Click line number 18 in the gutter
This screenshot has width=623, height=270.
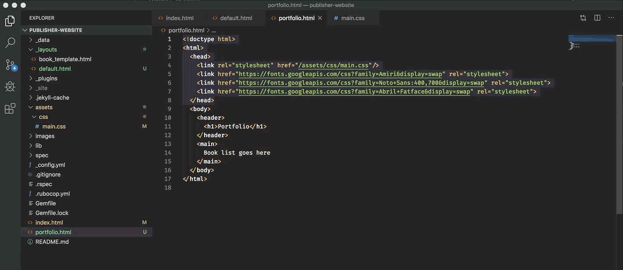click(x=168, y=187)
